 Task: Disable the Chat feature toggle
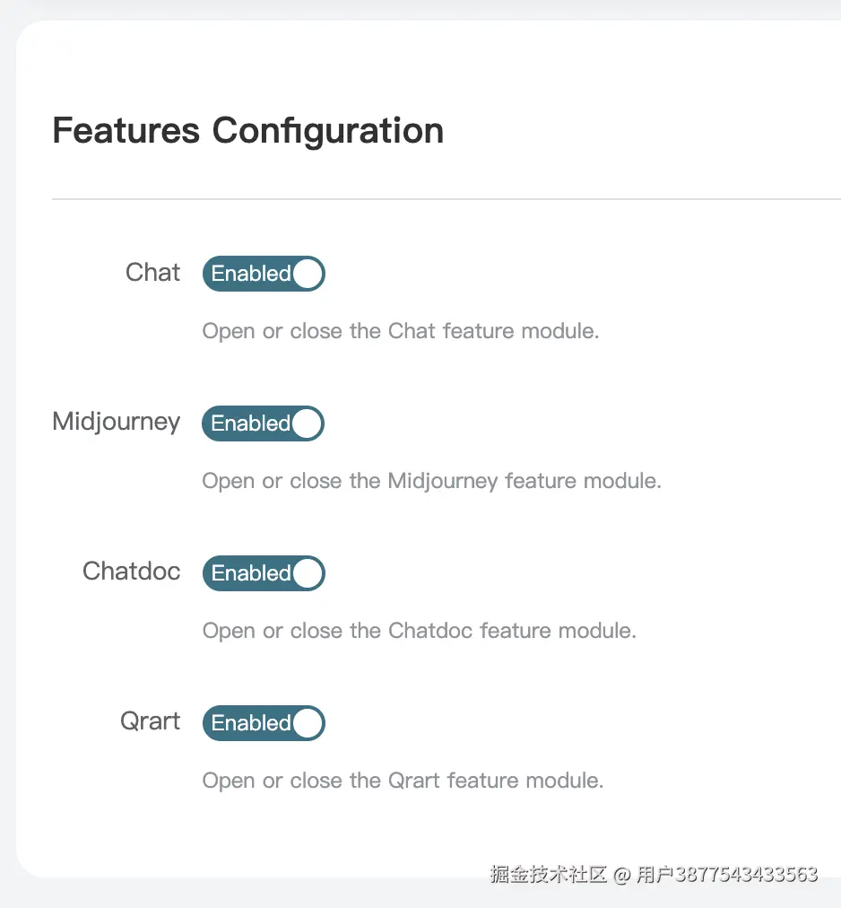point(264,274)
